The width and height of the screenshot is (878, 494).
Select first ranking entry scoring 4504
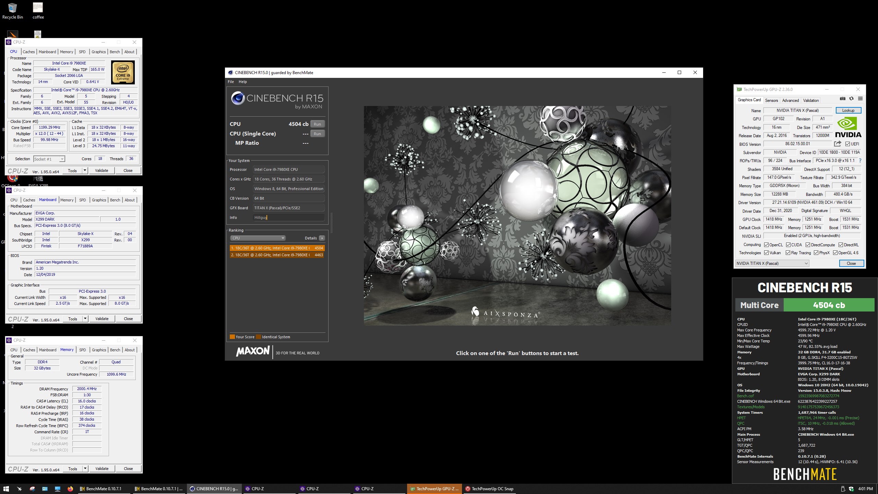[x=277, y=248]
